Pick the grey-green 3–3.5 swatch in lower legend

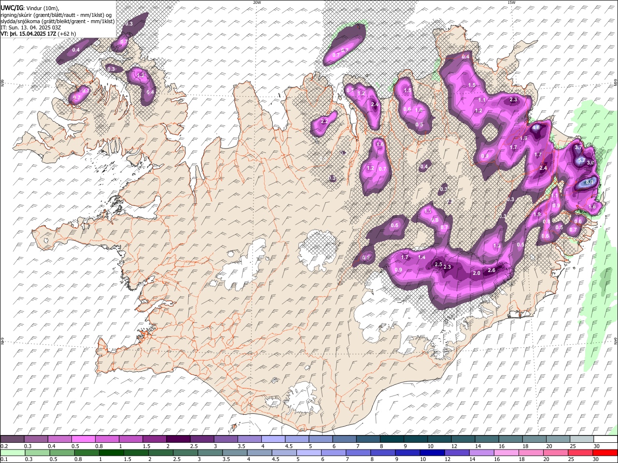pos(211,453)
